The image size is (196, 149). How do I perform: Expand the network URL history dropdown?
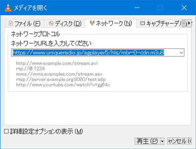[181, 52]
